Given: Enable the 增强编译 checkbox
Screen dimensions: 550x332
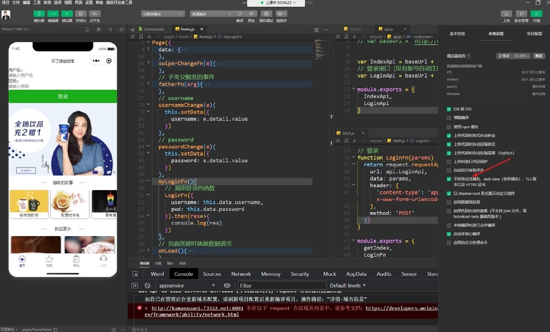Looking at the screenshot, I should coord(450,117).
